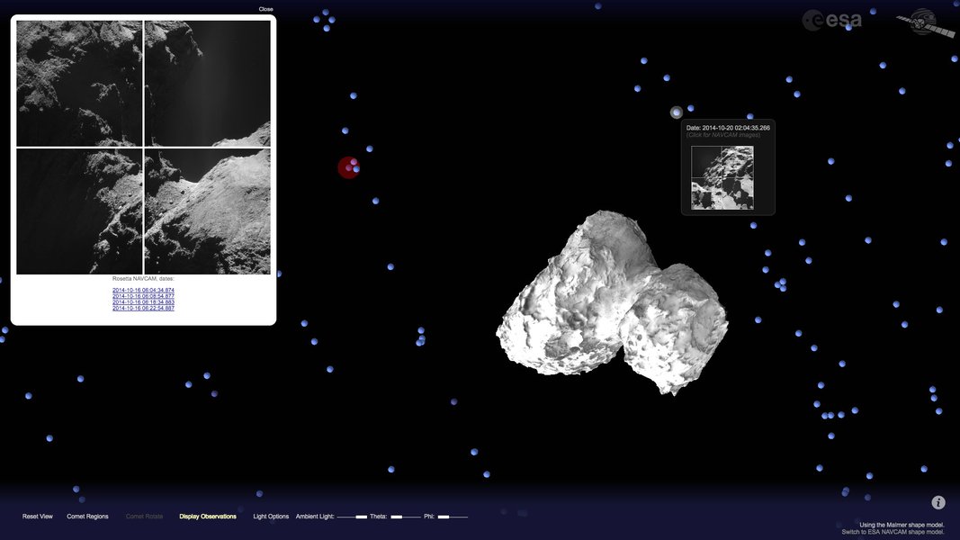The width and height of the screenshot is (960, 540).
Task: Click the ESA logo
Action: point(830,19)
